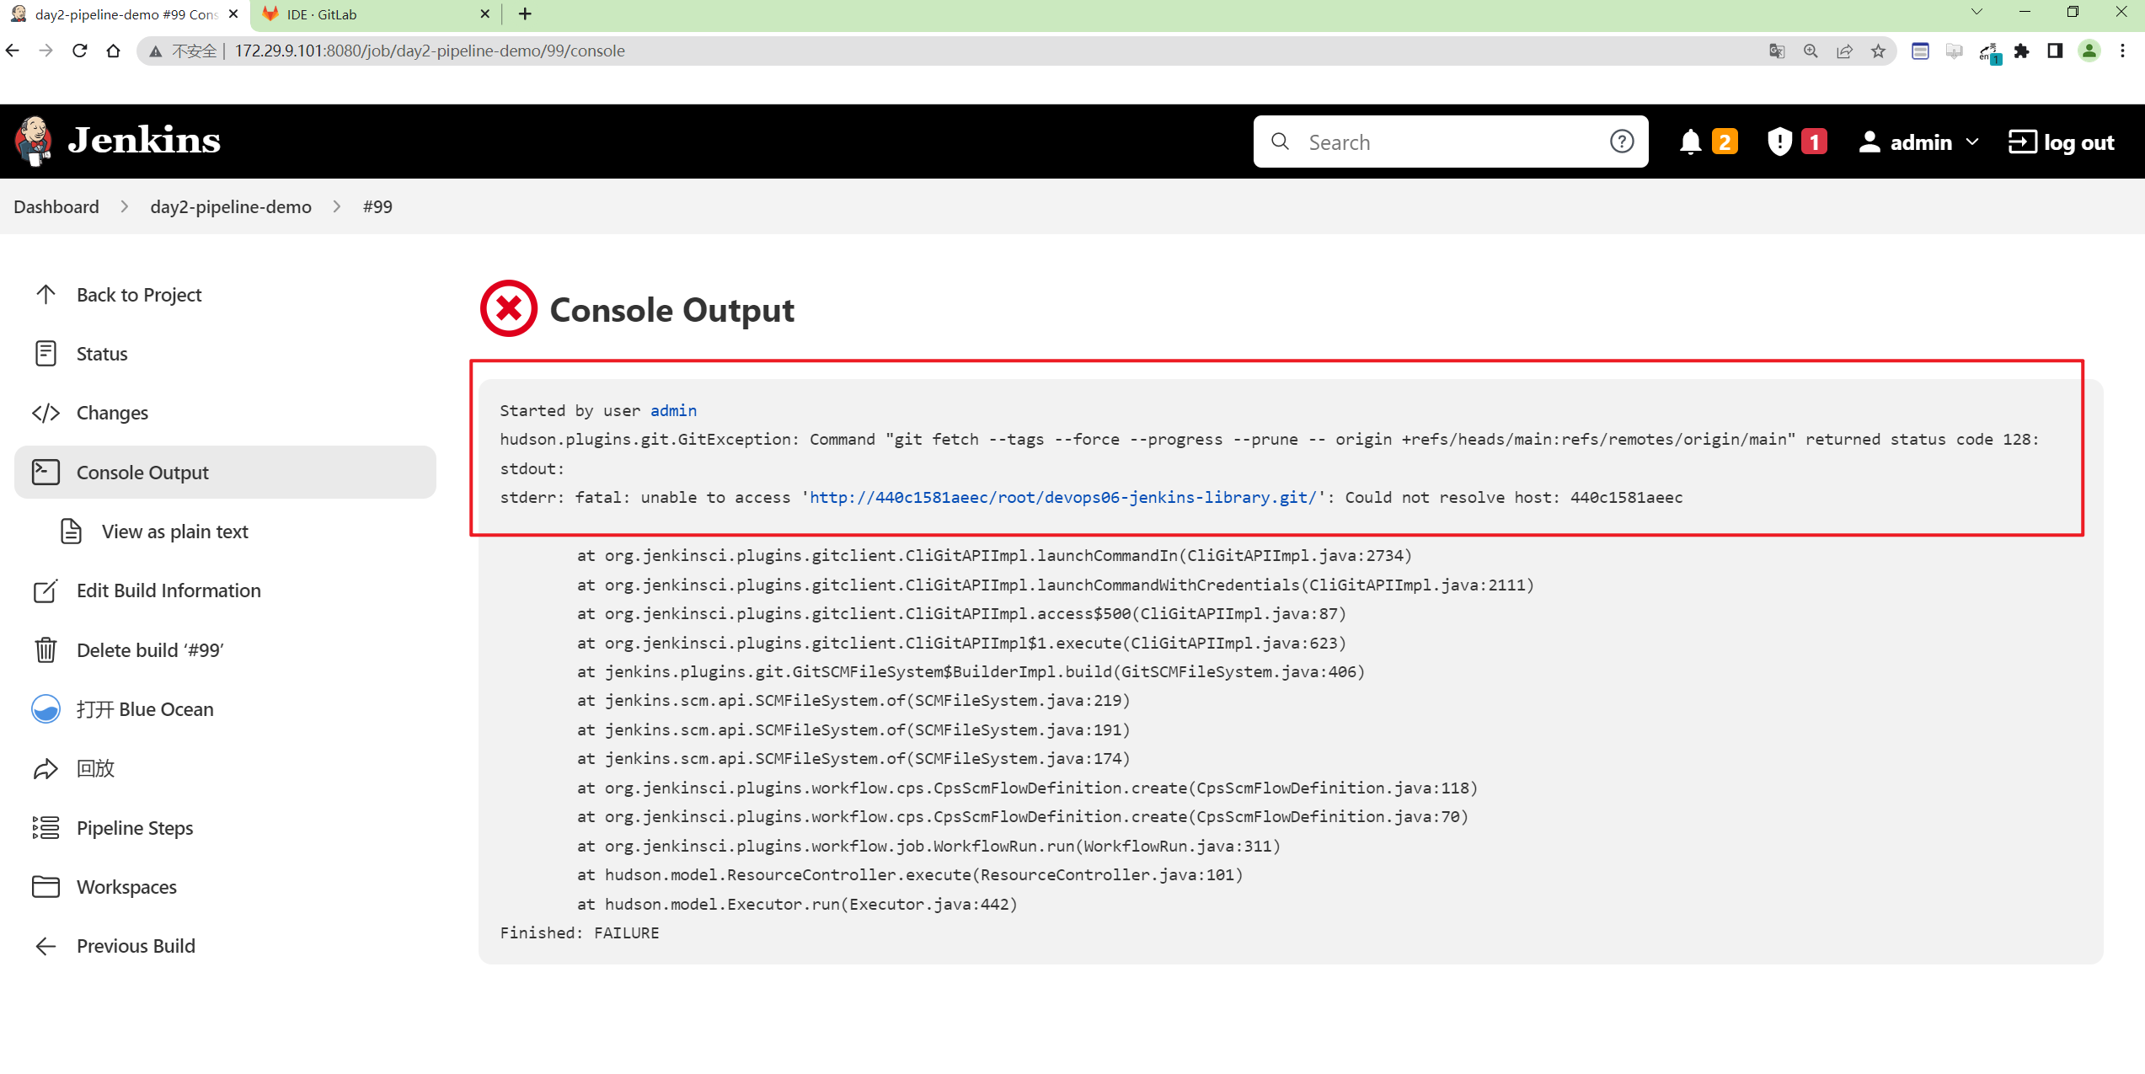Click the #99 build breadcrumb
This screenshot has width=2145, height=1074.
(x=377, y=207)
